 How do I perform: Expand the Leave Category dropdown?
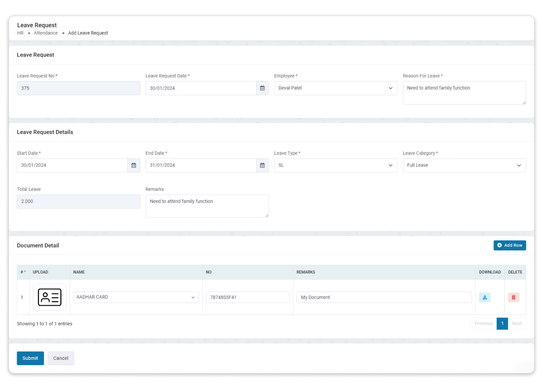pyautogui.click(x=464, y=165)
